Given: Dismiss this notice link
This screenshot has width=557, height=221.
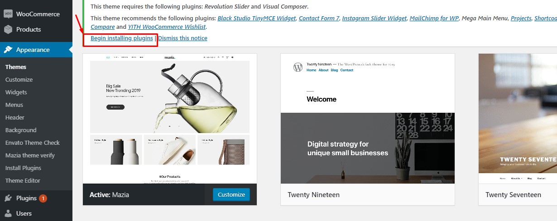Looking at the screenshot, I should pyautogui.click(x=182, y=38).
